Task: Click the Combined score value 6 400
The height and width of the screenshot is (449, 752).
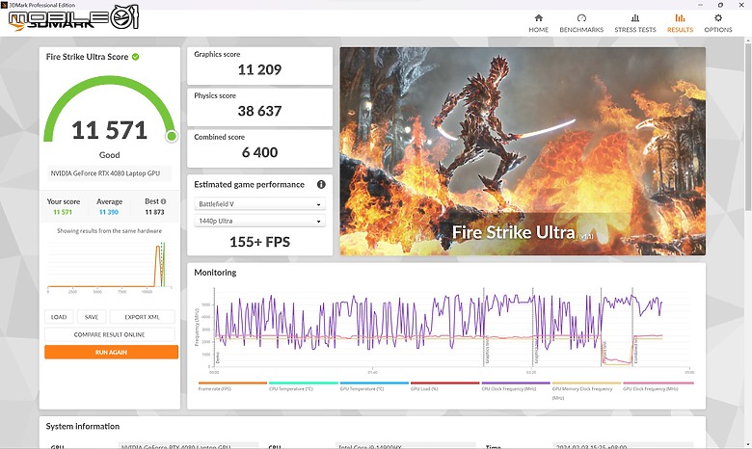Action: [x=259, y=152]
